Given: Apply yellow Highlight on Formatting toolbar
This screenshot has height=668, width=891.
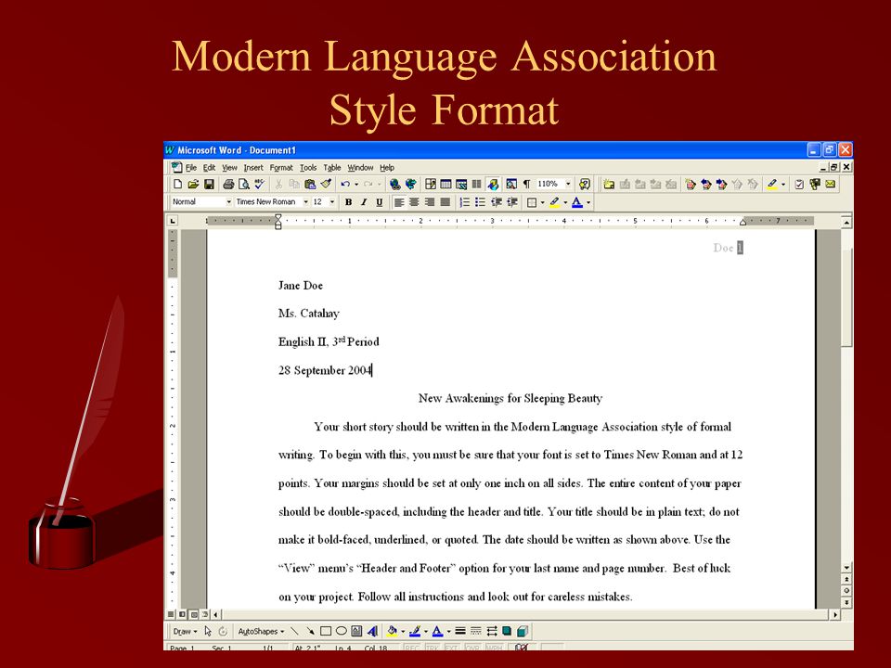Looking at the screenshot, I should tap(555, 202).
